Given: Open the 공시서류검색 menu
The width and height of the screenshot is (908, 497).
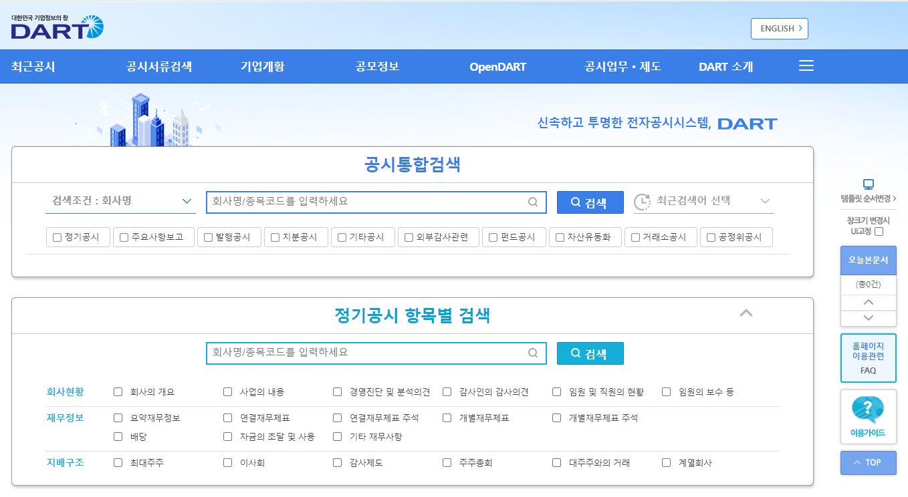Looking at the screenshot, I should tap(159, 67).
